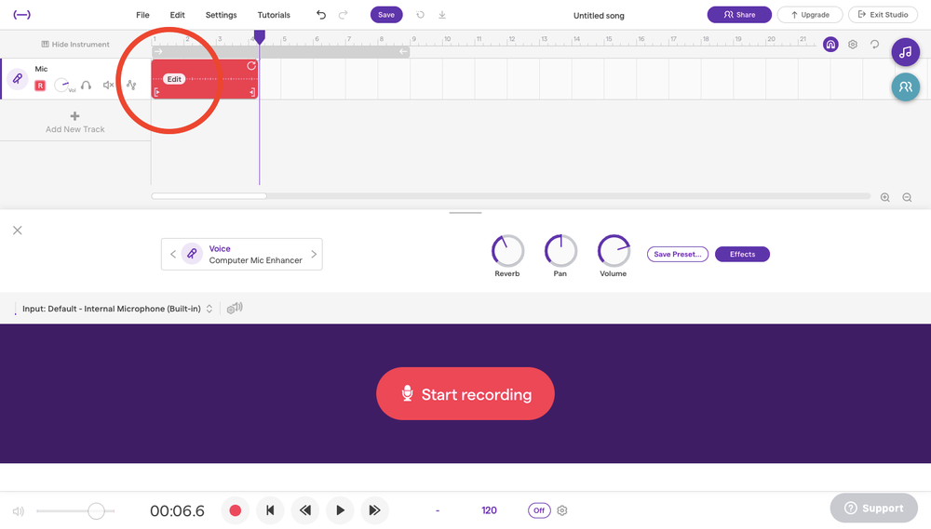
Task: Click the loop region bar end arrow
Action: [x=404, y=51]
